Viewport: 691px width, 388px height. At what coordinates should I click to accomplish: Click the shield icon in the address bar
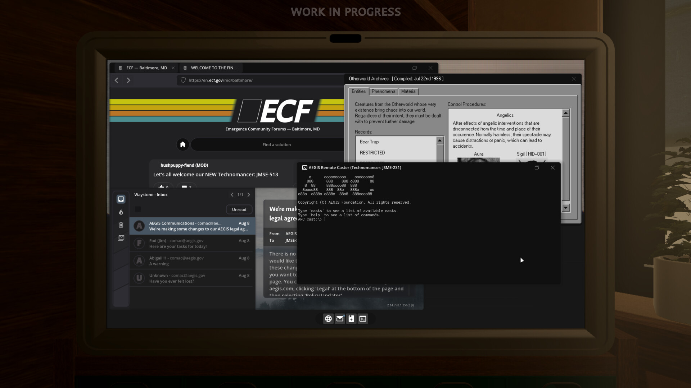183,80
